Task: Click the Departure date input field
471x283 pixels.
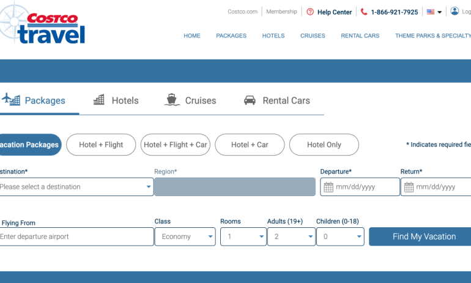Action: pyautogui.click(x=360, y=187)
